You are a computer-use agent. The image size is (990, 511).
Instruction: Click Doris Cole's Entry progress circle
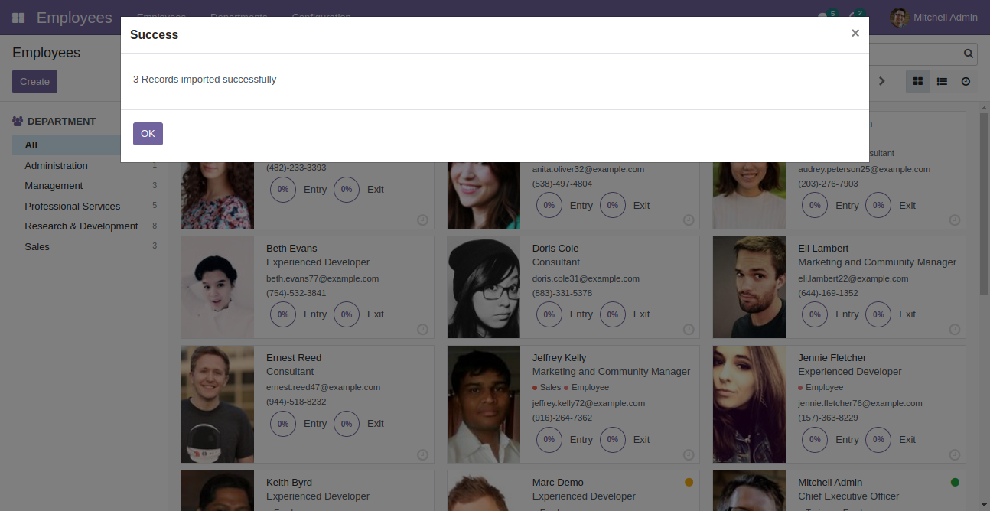coord(549,314)
